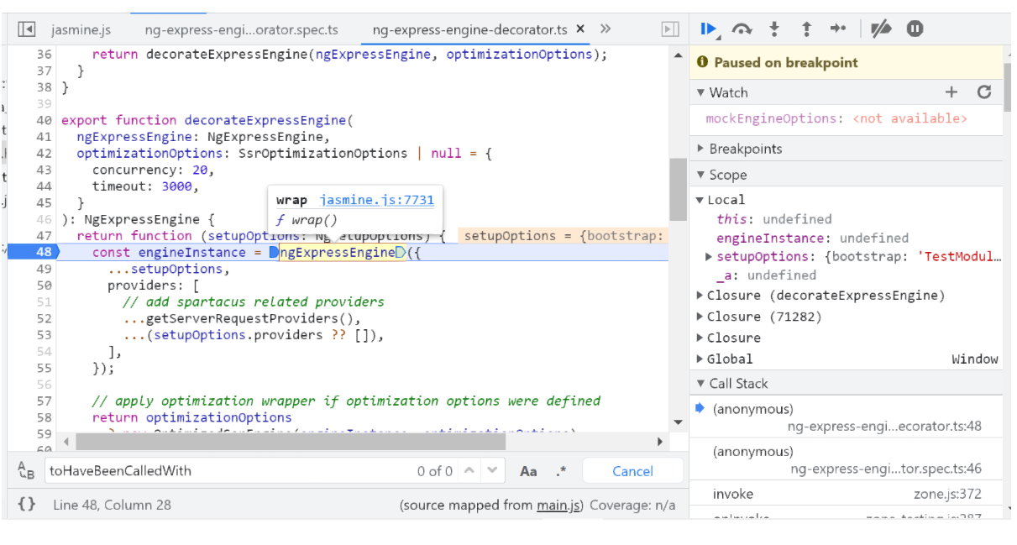Refresh watch expressions
The image size is (1017, 545).
tap(984, 92)
